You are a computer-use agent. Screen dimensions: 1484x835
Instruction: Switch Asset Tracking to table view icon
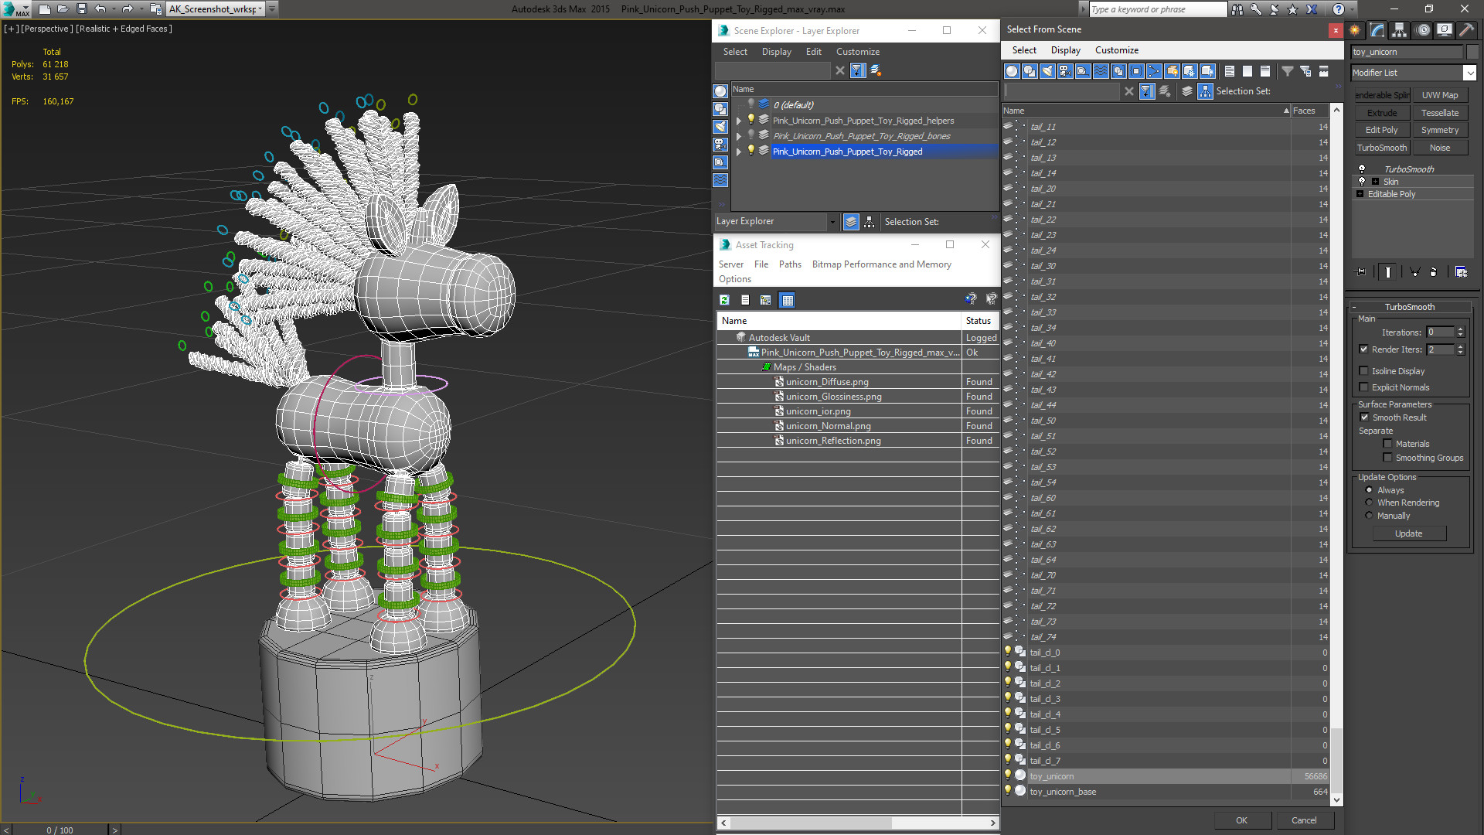pos(787,300)
